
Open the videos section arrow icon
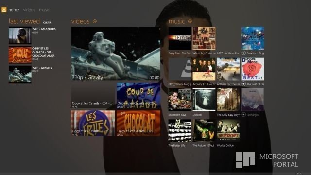[x=95, y=21]
